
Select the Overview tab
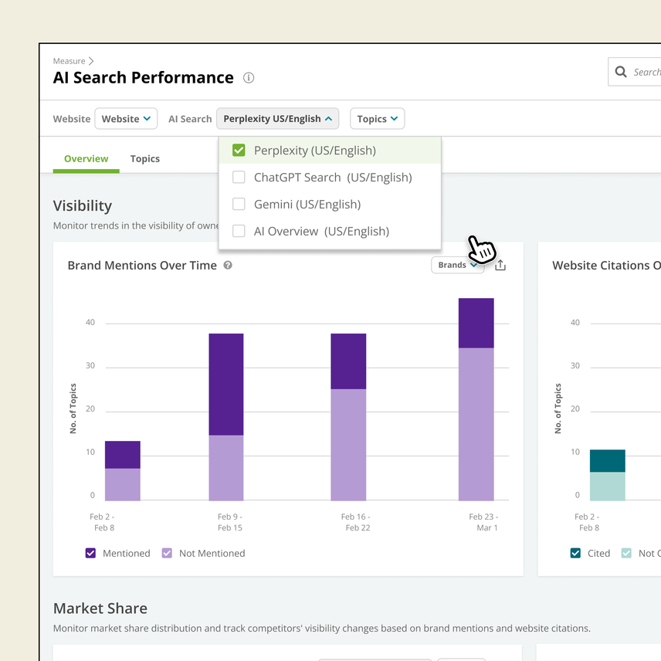click(x=86, y=158)
